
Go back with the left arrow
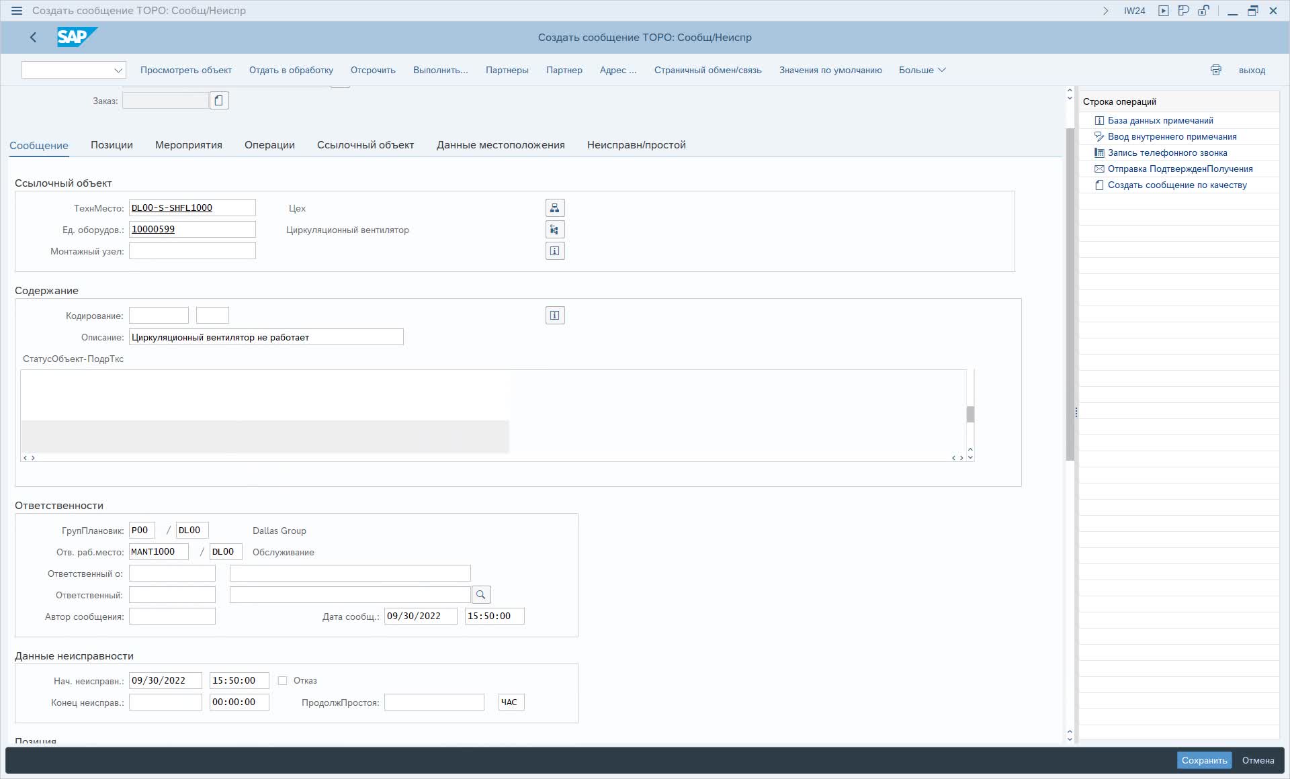coord(33,38)
